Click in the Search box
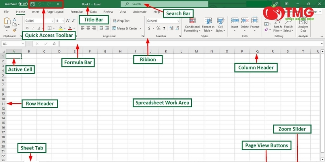 165,4
